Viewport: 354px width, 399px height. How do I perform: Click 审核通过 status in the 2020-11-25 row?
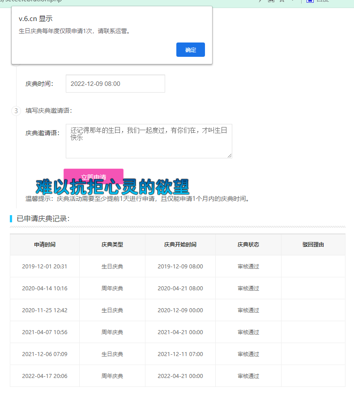(x=248, y=310)
